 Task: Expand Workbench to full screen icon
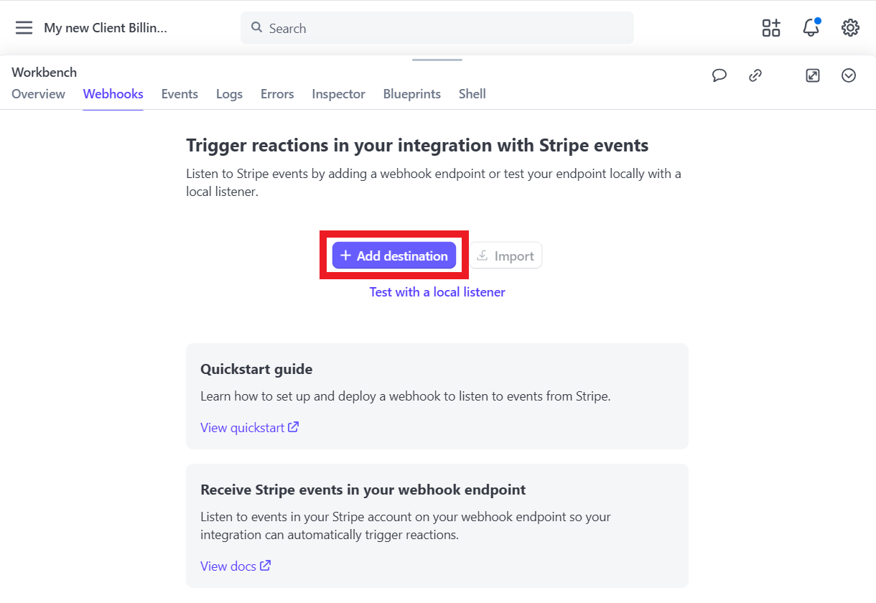tap(813, 75)
